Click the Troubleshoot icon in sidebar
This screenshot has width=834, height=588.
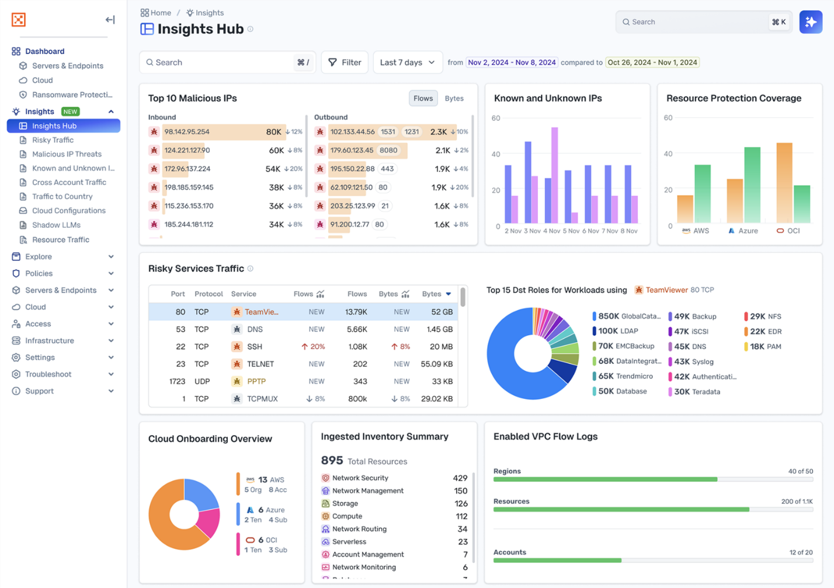16,374
